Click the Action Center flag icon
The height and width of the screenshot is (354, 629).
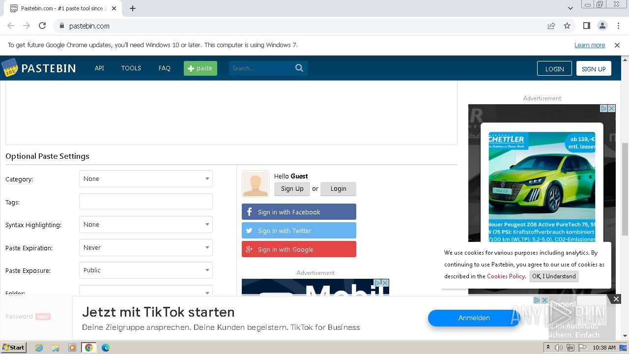pyautogui.click(x=581, y=348)
